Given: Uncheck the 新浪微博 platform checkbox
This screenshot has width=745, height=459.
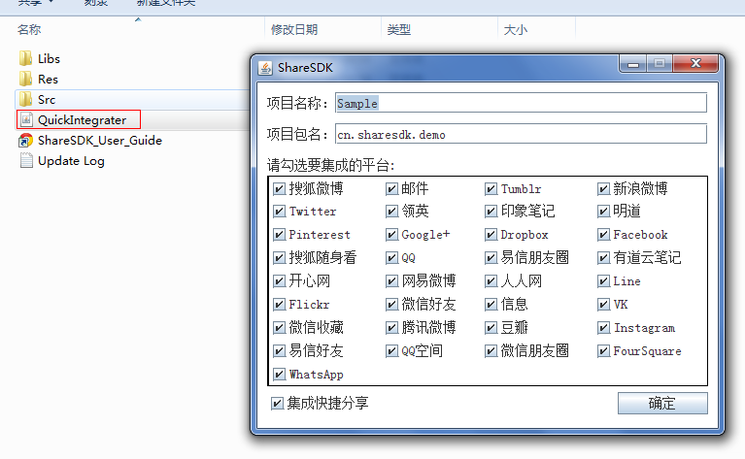Looking at the screenshot, I should pos(603,189).
